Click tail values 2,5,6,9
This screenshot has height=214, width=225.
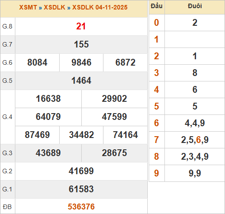(195, 140)
